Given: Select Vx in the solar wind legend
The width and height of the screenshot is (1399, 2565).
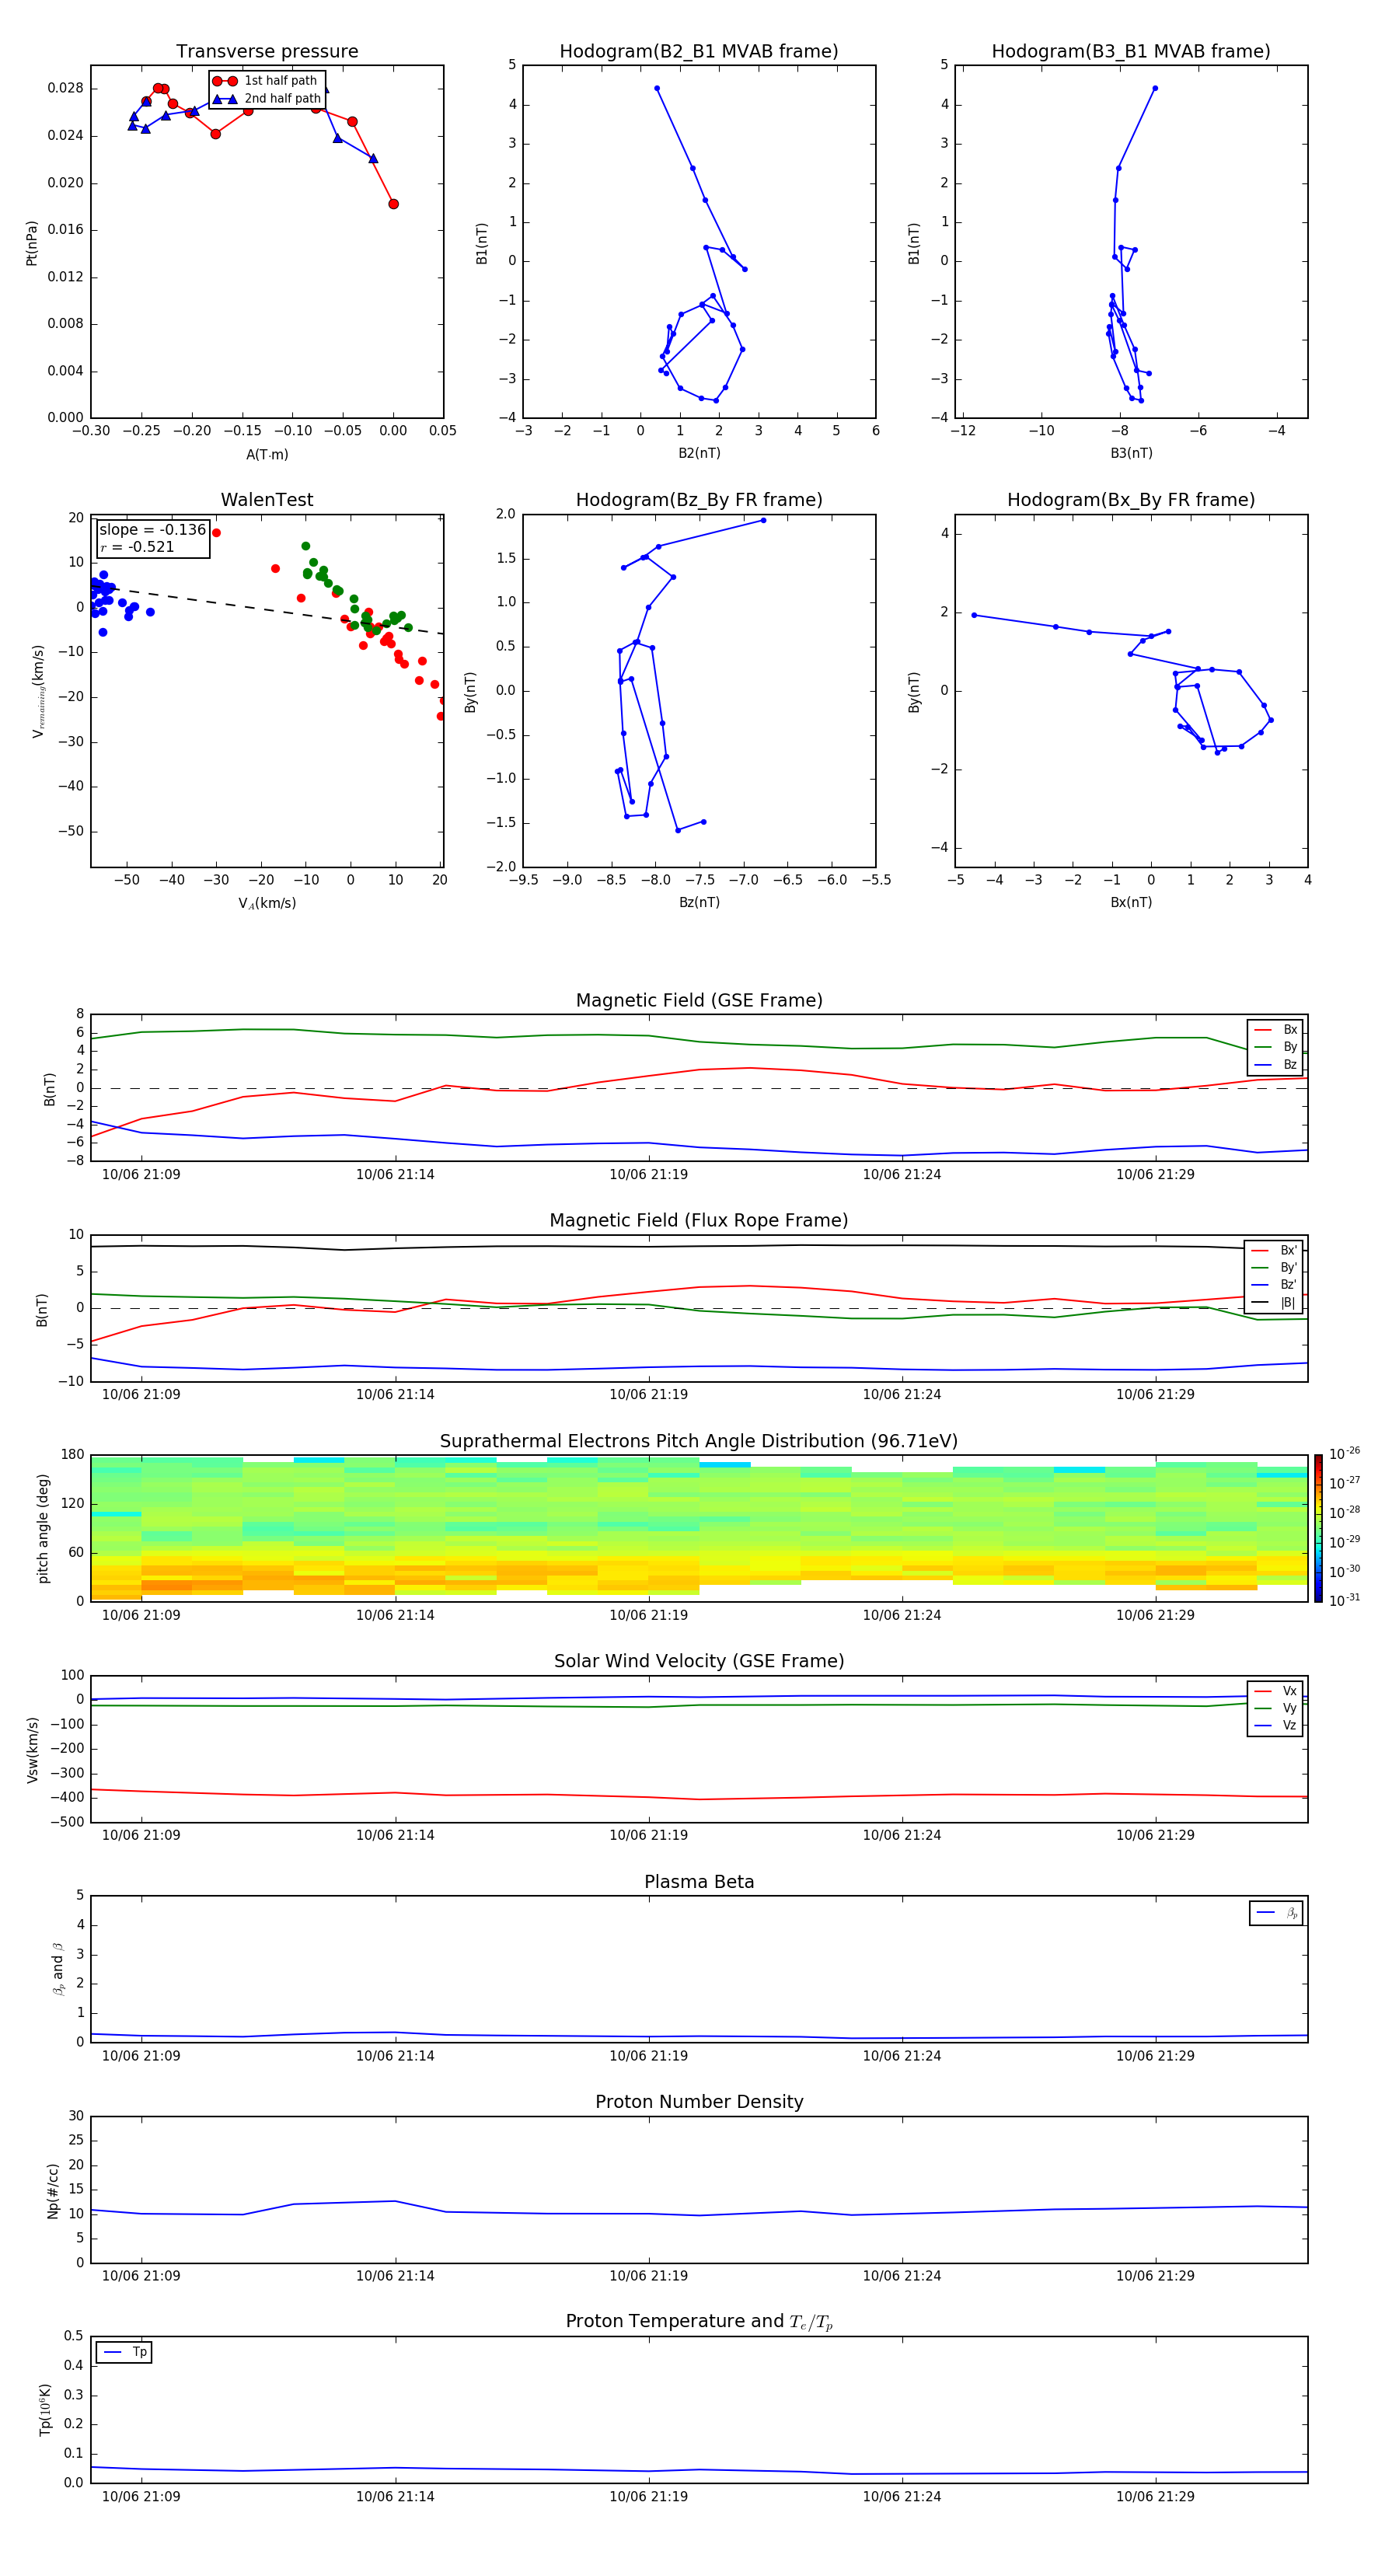Looking at the screenshot, I should click(x=1275, y=1691).
